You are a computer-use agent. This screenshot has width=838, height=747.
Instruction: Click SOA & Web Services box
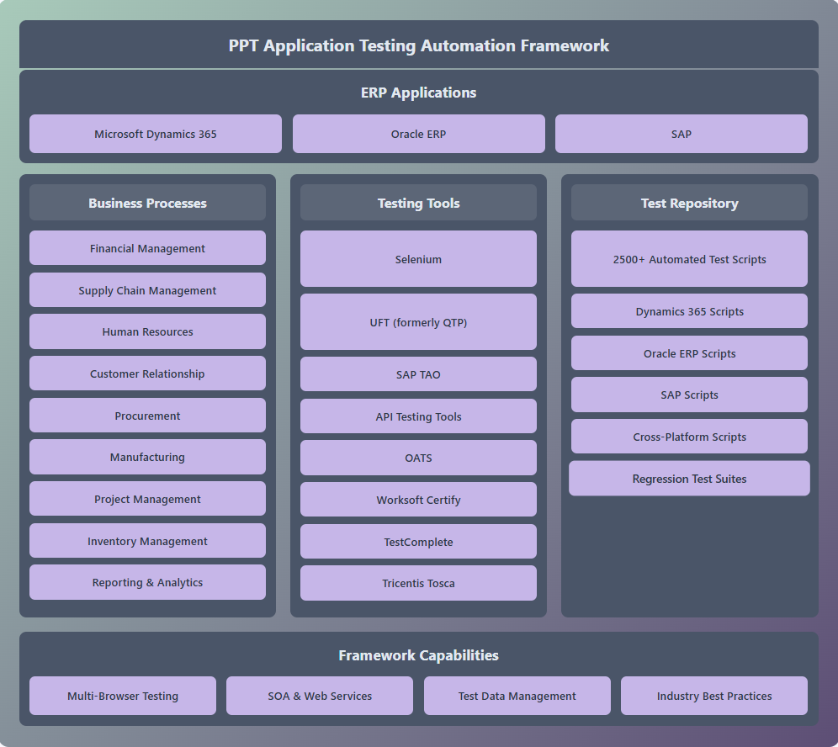(320, 696)
